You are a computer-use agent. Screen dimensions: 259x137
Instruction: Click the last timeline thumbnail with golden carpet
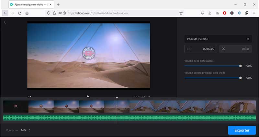click(x=243, y=107)
